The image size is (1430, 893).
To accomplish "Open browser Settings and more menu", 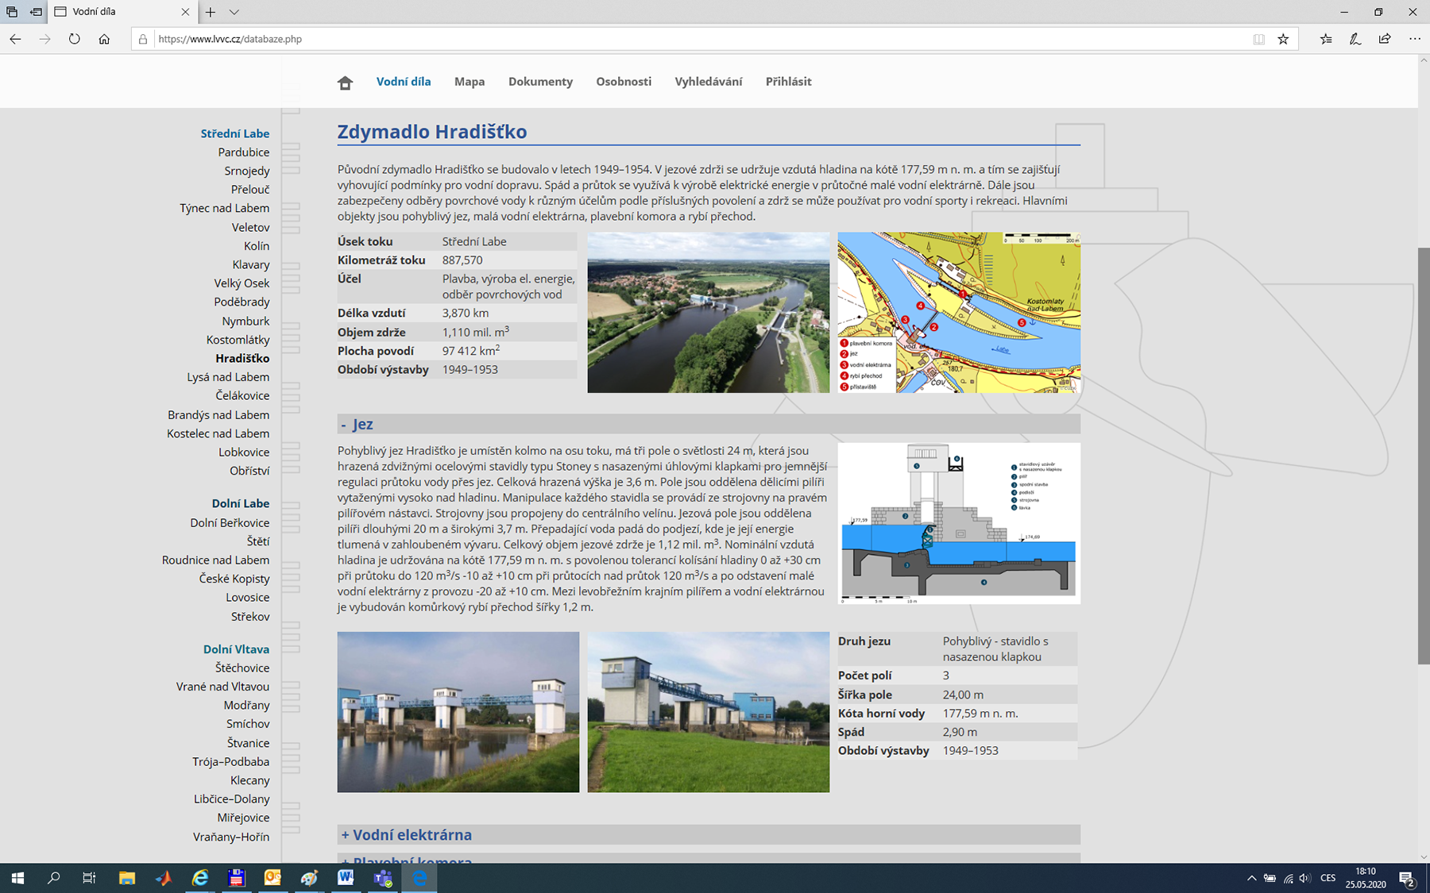I will 1414,39.
